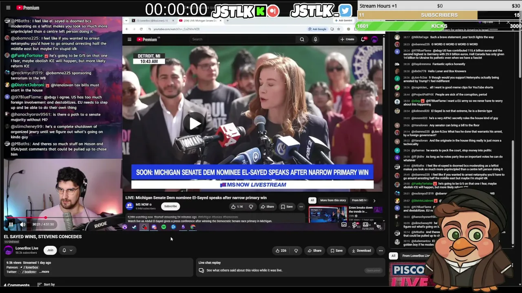Viewport: 522px width, 293px height.
Task: Start voice search with the microphone
Action: tap(315, 39)
